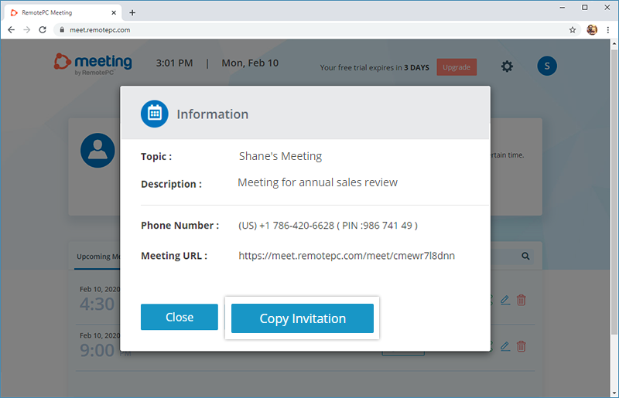Click the vertical scrollbar down arrow
The width and height of the screenshot is (619, 398).
[614, 393]
